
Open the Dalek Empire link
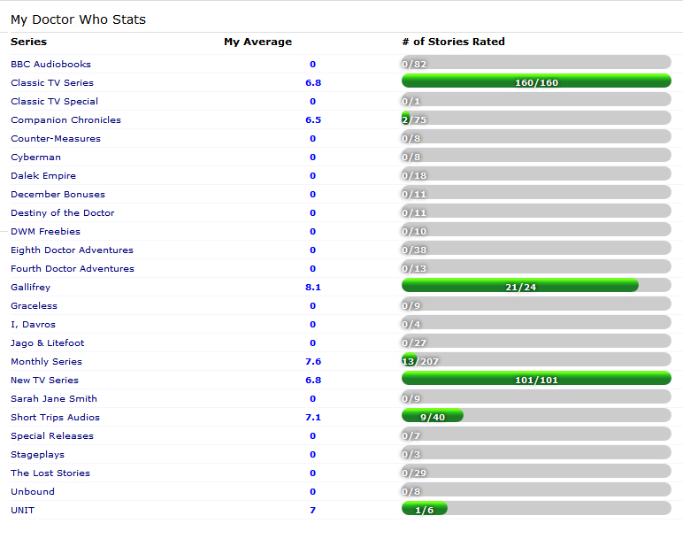[43, 175]
